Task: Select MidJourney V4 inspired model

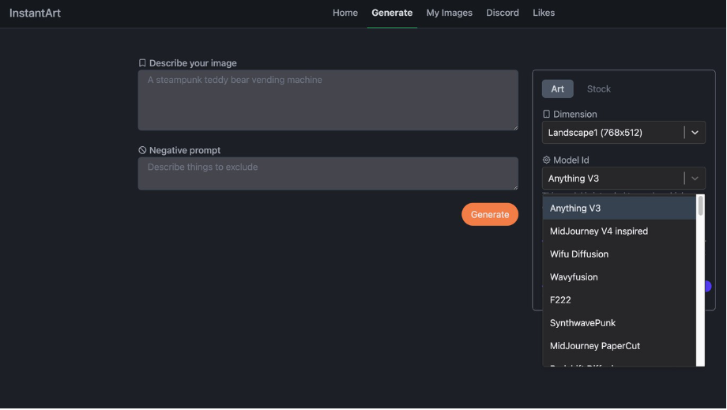Action: pyautogui.click(x=620, y=231)
